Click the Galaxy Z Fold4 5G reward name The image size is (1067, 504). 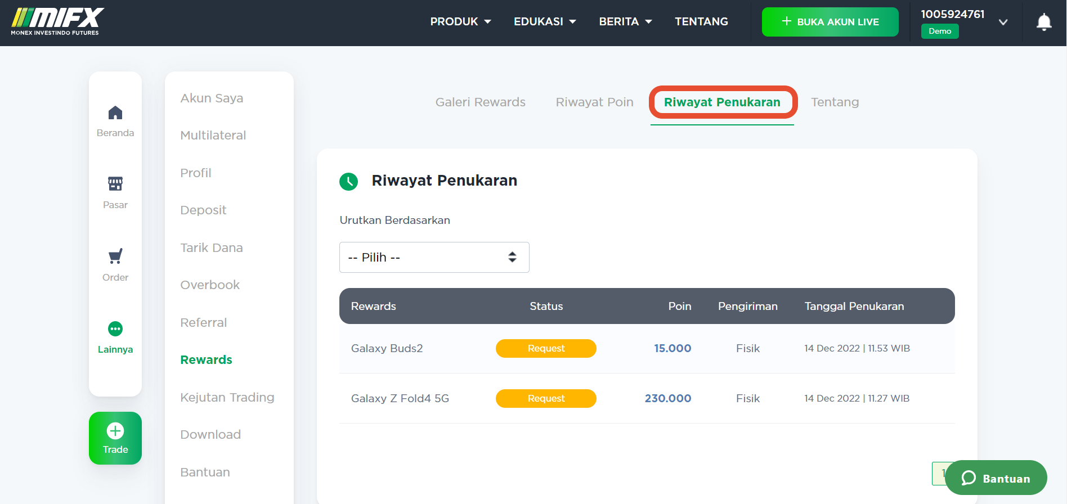pyautogui.click(x=400, y=398)
